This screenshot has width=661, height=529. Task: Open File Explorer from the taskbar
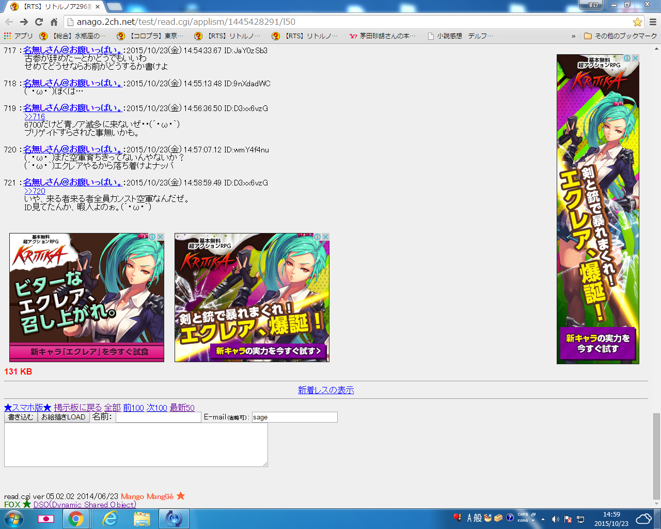point(141,519)
